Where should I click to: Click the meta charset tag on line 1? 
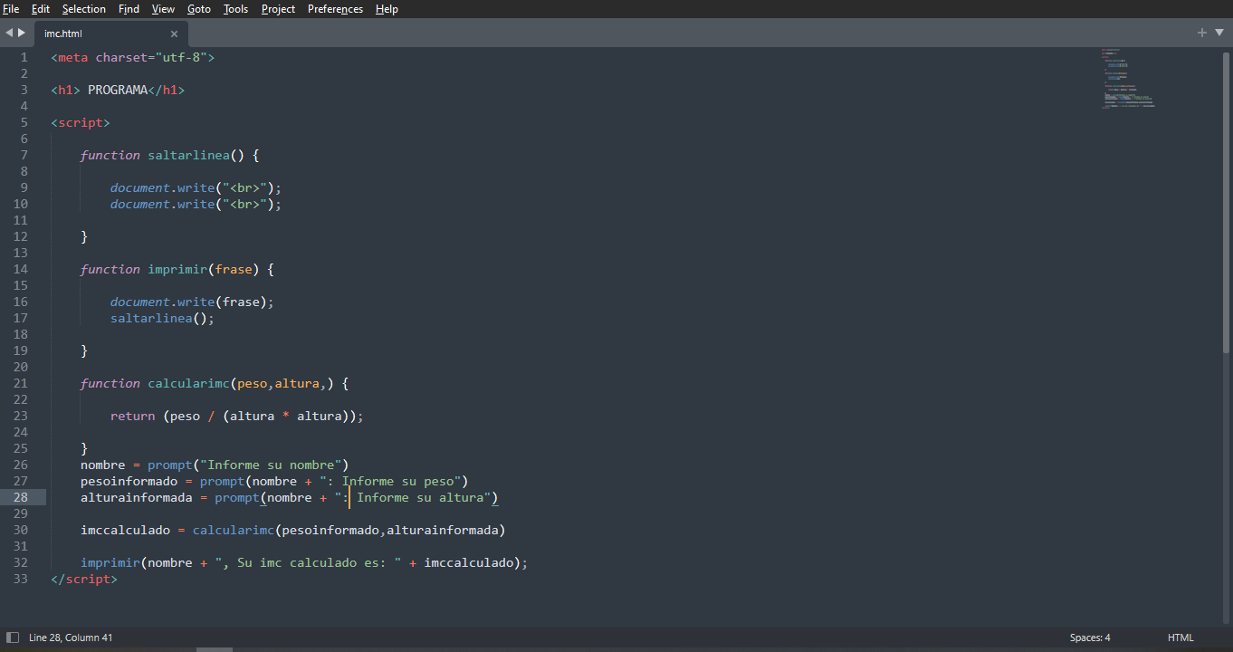[x=133, y=57]
